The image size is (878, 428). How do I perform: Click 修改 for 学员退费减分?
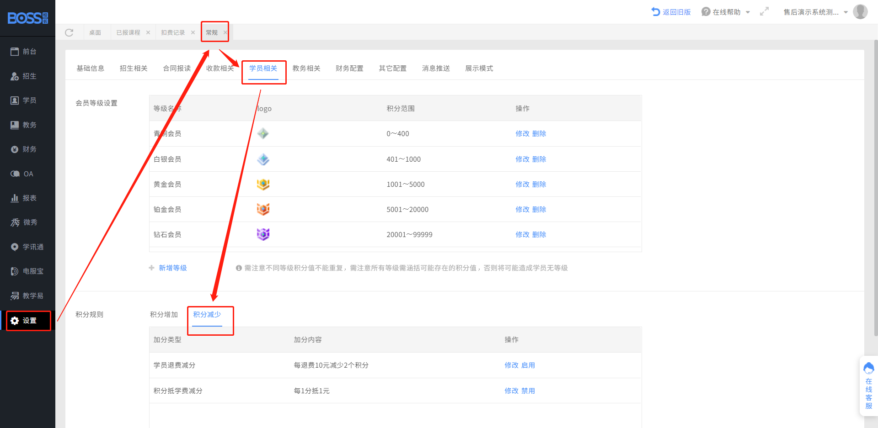click(x=511, y=365)
